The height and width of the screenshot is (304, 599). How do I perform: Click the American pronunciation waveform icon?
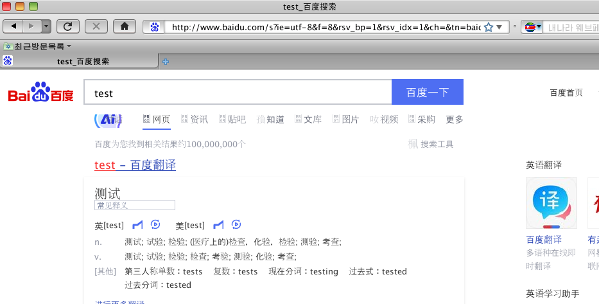(x=218, y=225)
